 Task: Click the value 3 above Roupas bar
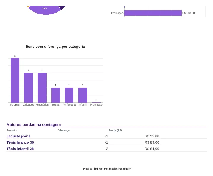[x=15, y=56]
